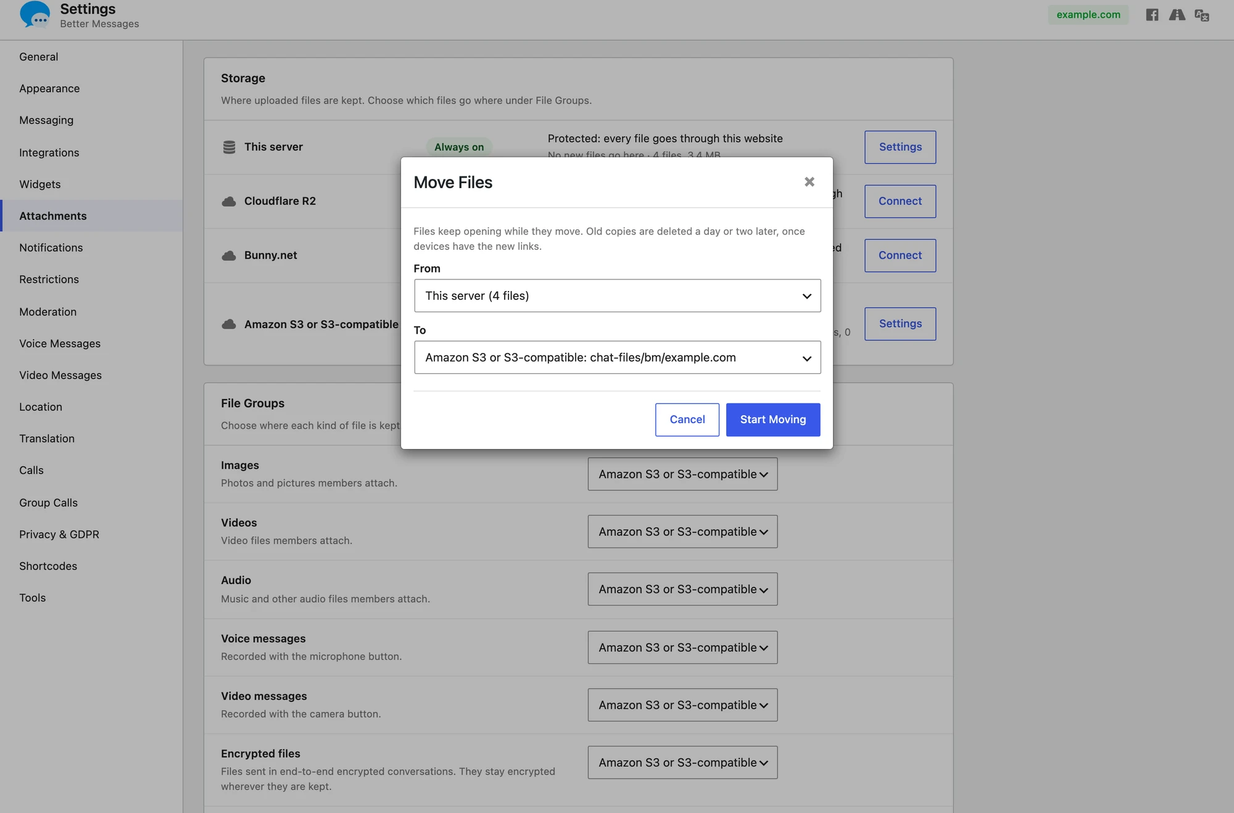1234x813 pixels.
Task: Open the Integrations settings section
Action: 91,152
